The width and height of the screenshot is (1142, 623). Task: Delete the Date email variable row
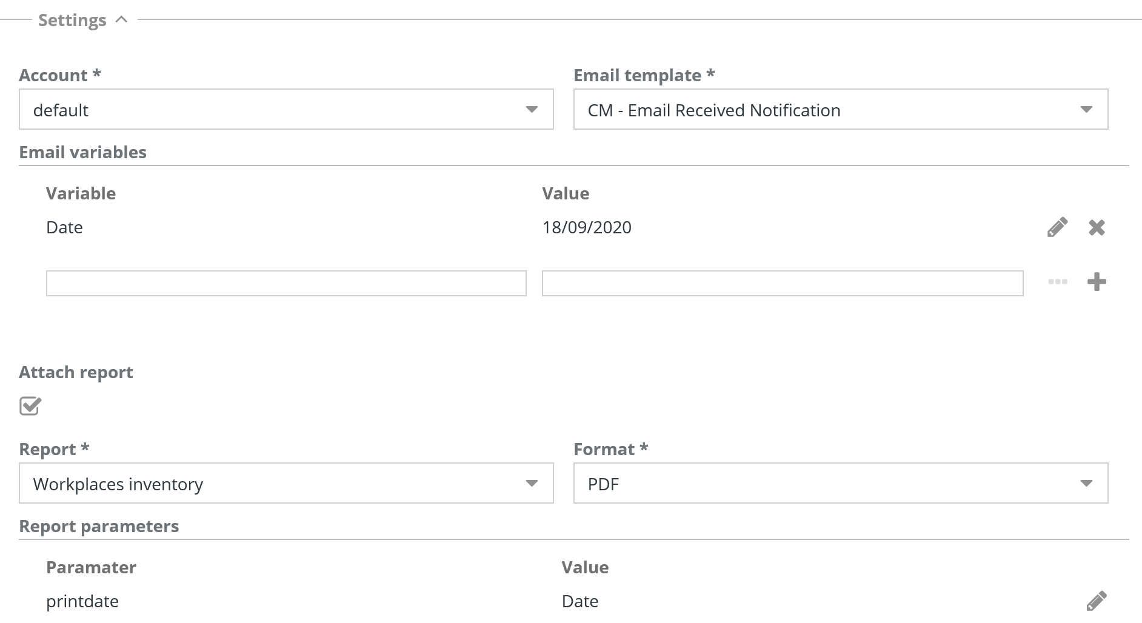click(x=1097, y=227)
